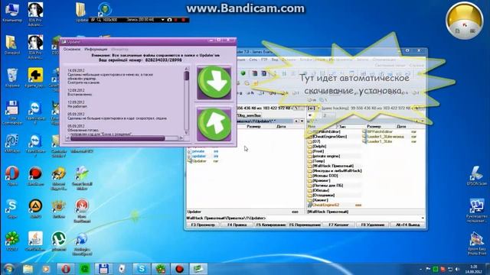Select the [Frost] folder in the right panel
The width and height of the screenshot is (490, 275).
coord(316,151)
